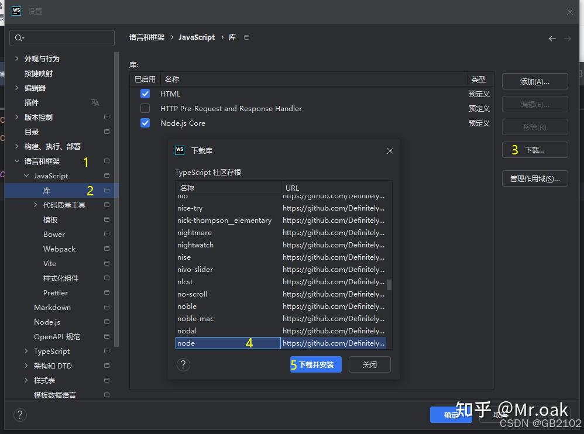Enable HTTP Pre-Request and Response Handler

145,108
